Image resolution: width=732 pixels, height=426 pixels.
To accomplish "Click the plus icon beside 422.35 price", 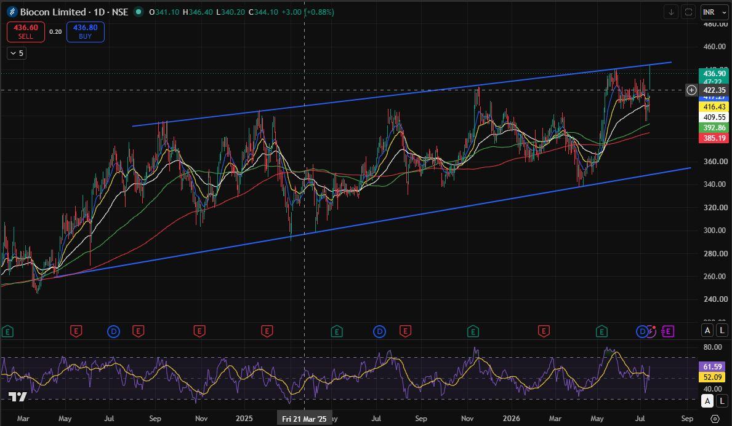I will 691,90.
